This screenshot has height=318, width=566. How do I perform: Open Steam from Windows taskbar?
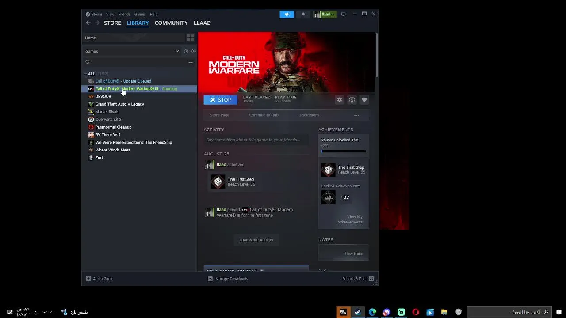pos(357,312)
